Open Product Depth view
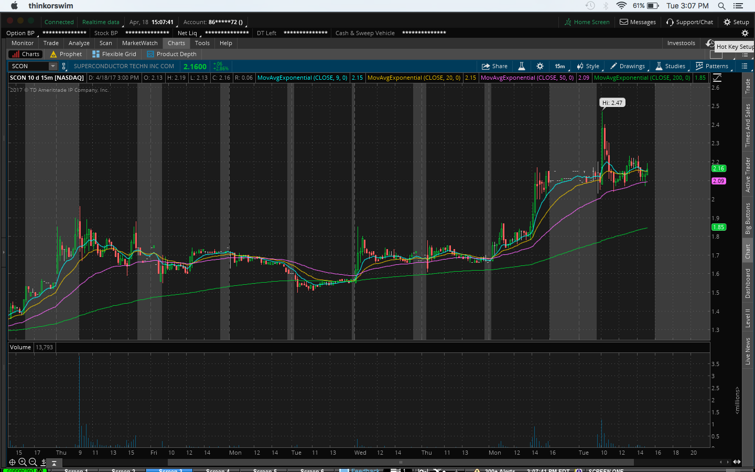This screenshot has width=755, height=472. coord(171,54)
